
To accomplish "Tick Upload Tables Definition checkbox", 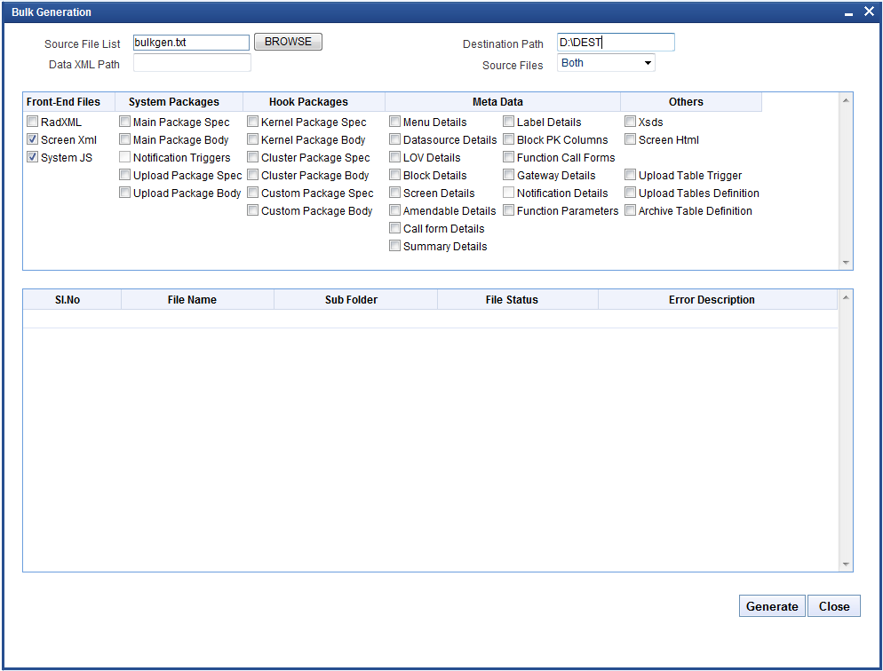I will [630, 193].
